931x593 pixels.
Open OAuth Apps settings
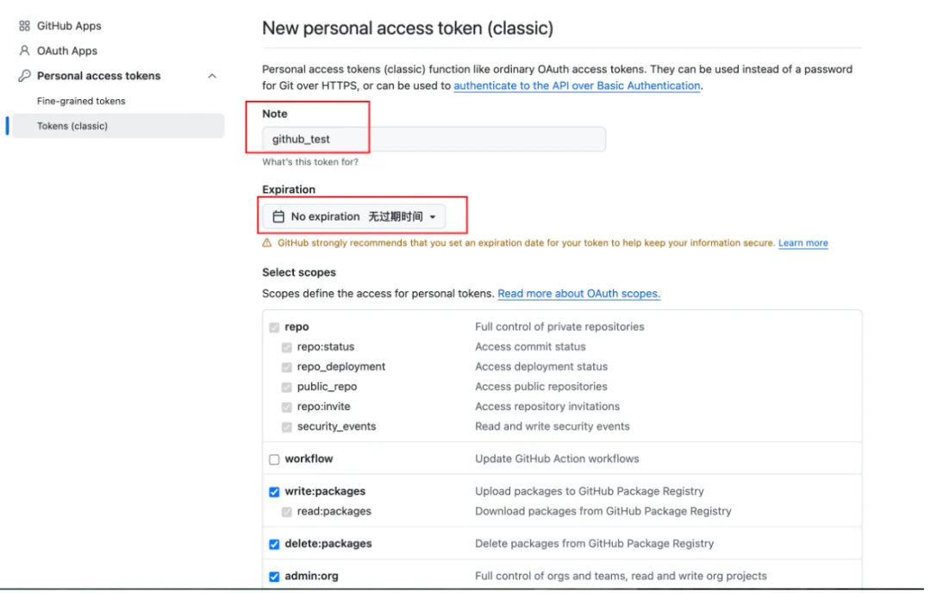(67, 51)
